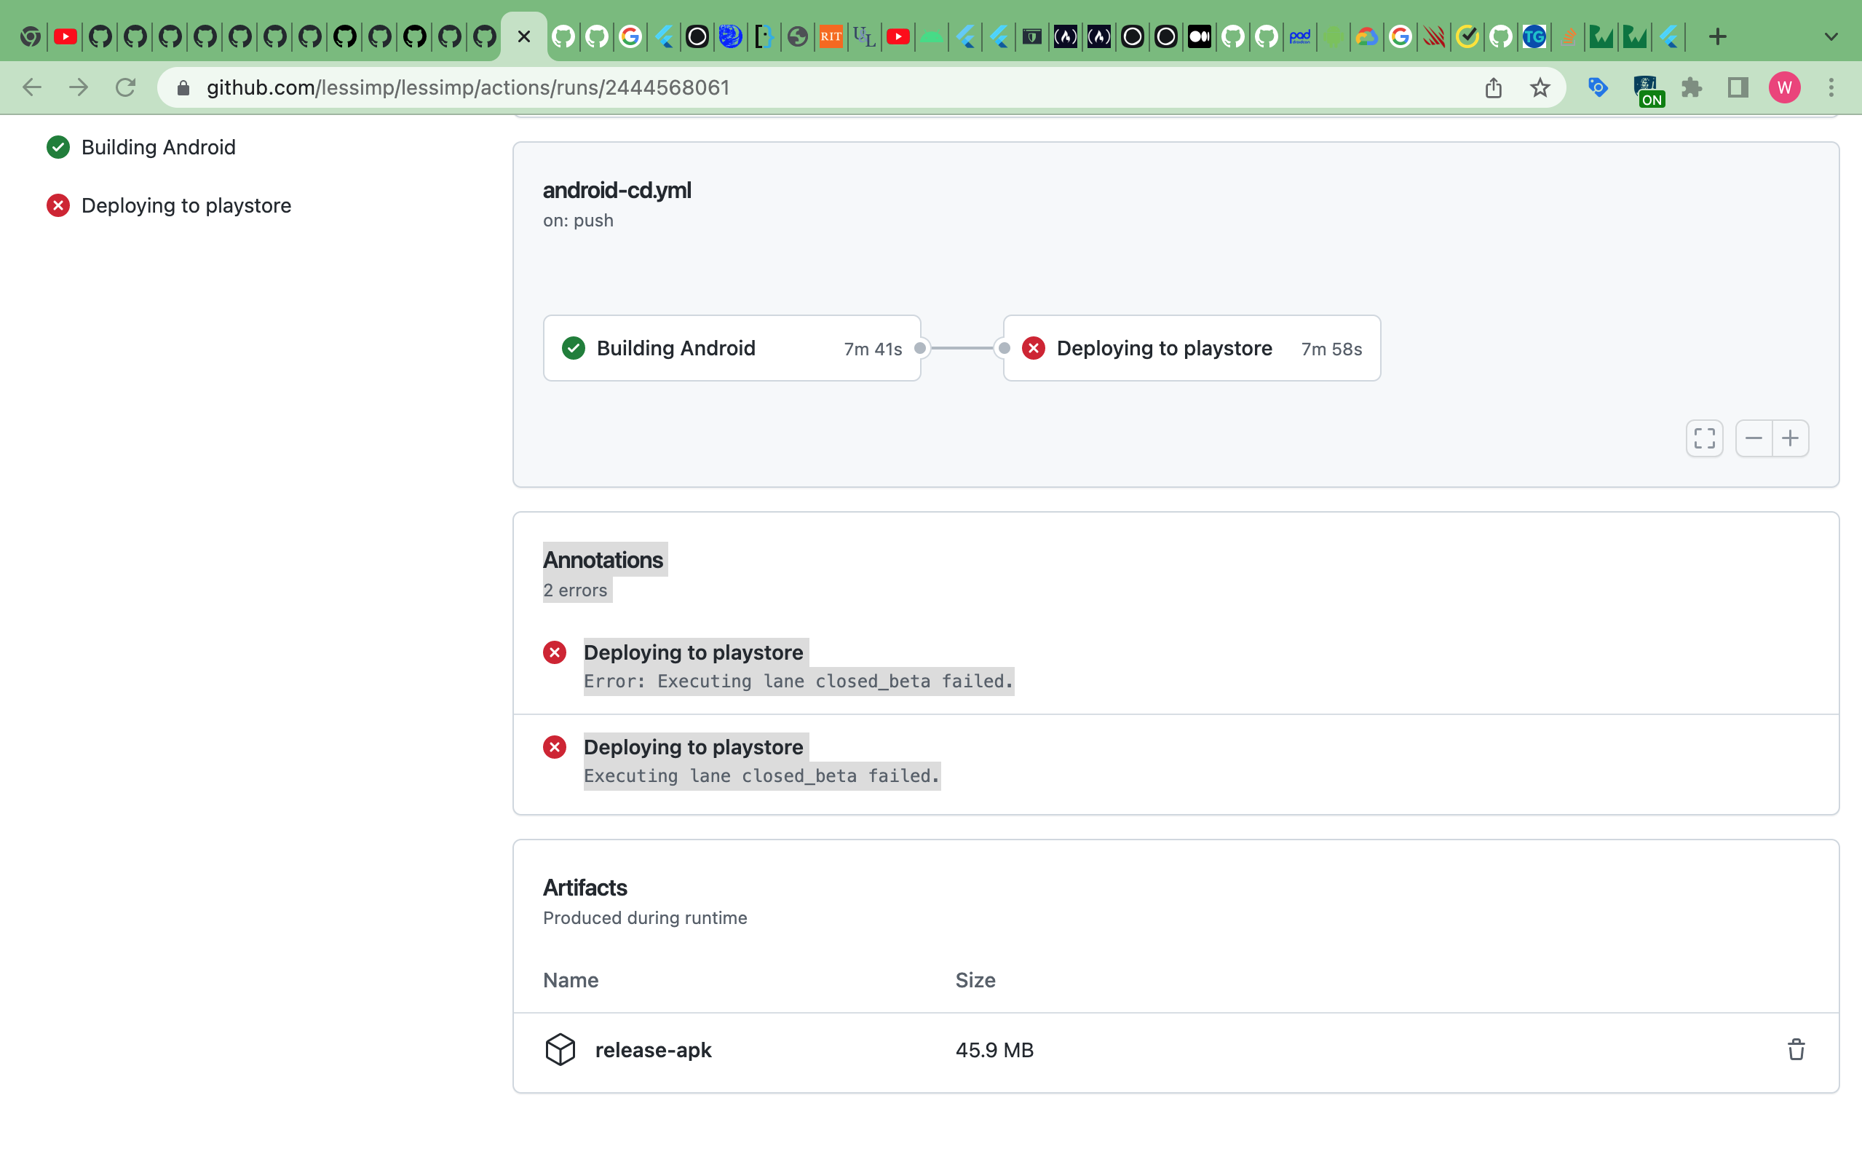Expand the tab search chevron
Image resolution: width=1862 pixels, height=1165 pixels.
pos(1831,36)
